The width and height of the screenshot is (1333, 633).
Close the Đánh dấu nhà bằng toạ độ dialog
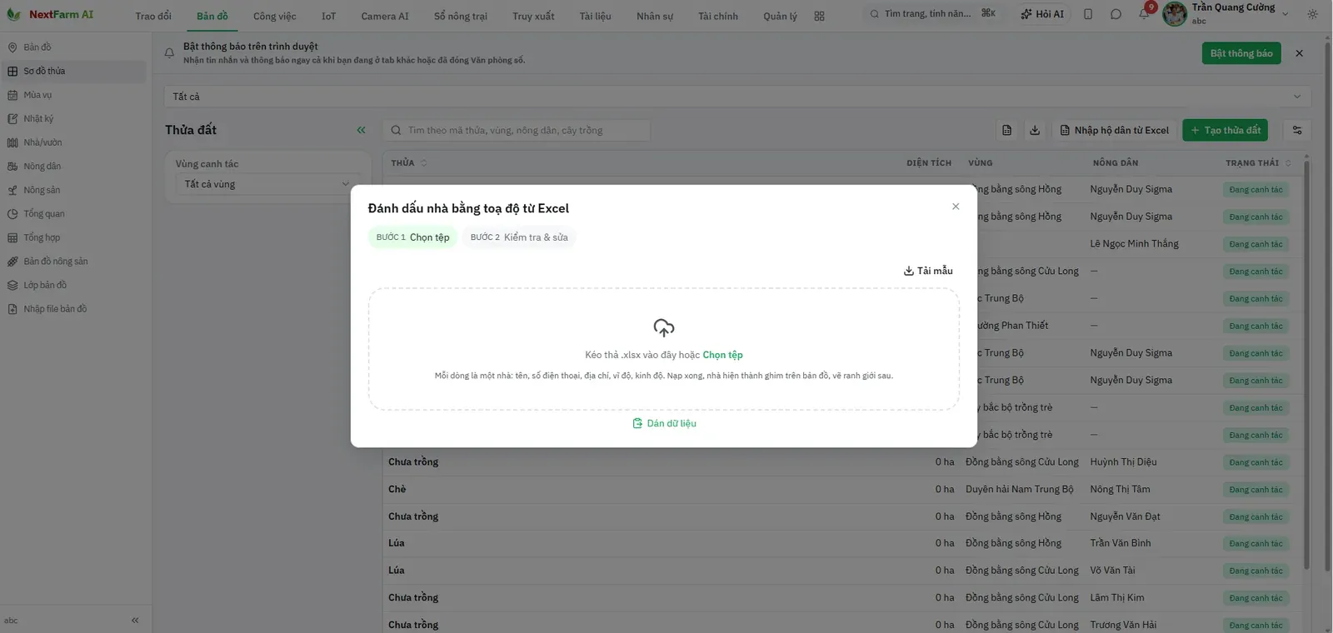[956, 207]
